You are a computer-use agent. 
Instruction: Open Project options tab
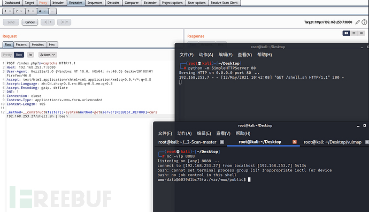(x=172, y=3)
